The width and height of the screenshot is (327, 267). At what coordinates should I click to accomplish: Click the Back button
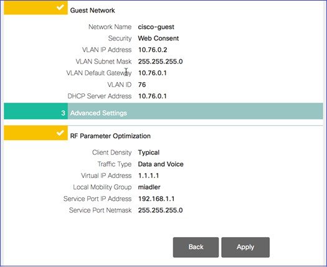point(196,247)
